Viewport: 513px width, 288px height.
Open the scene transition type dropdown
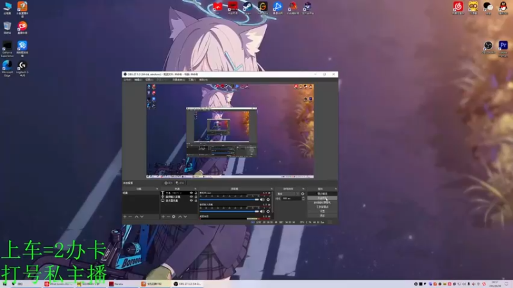[x=288, y=194]
